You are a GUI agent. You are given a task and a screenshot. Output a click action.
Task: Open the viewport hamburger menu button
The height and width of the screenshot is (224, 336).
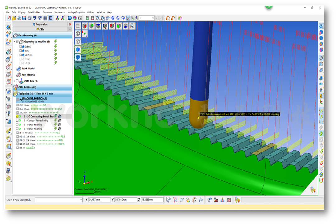tap(78, 26)
